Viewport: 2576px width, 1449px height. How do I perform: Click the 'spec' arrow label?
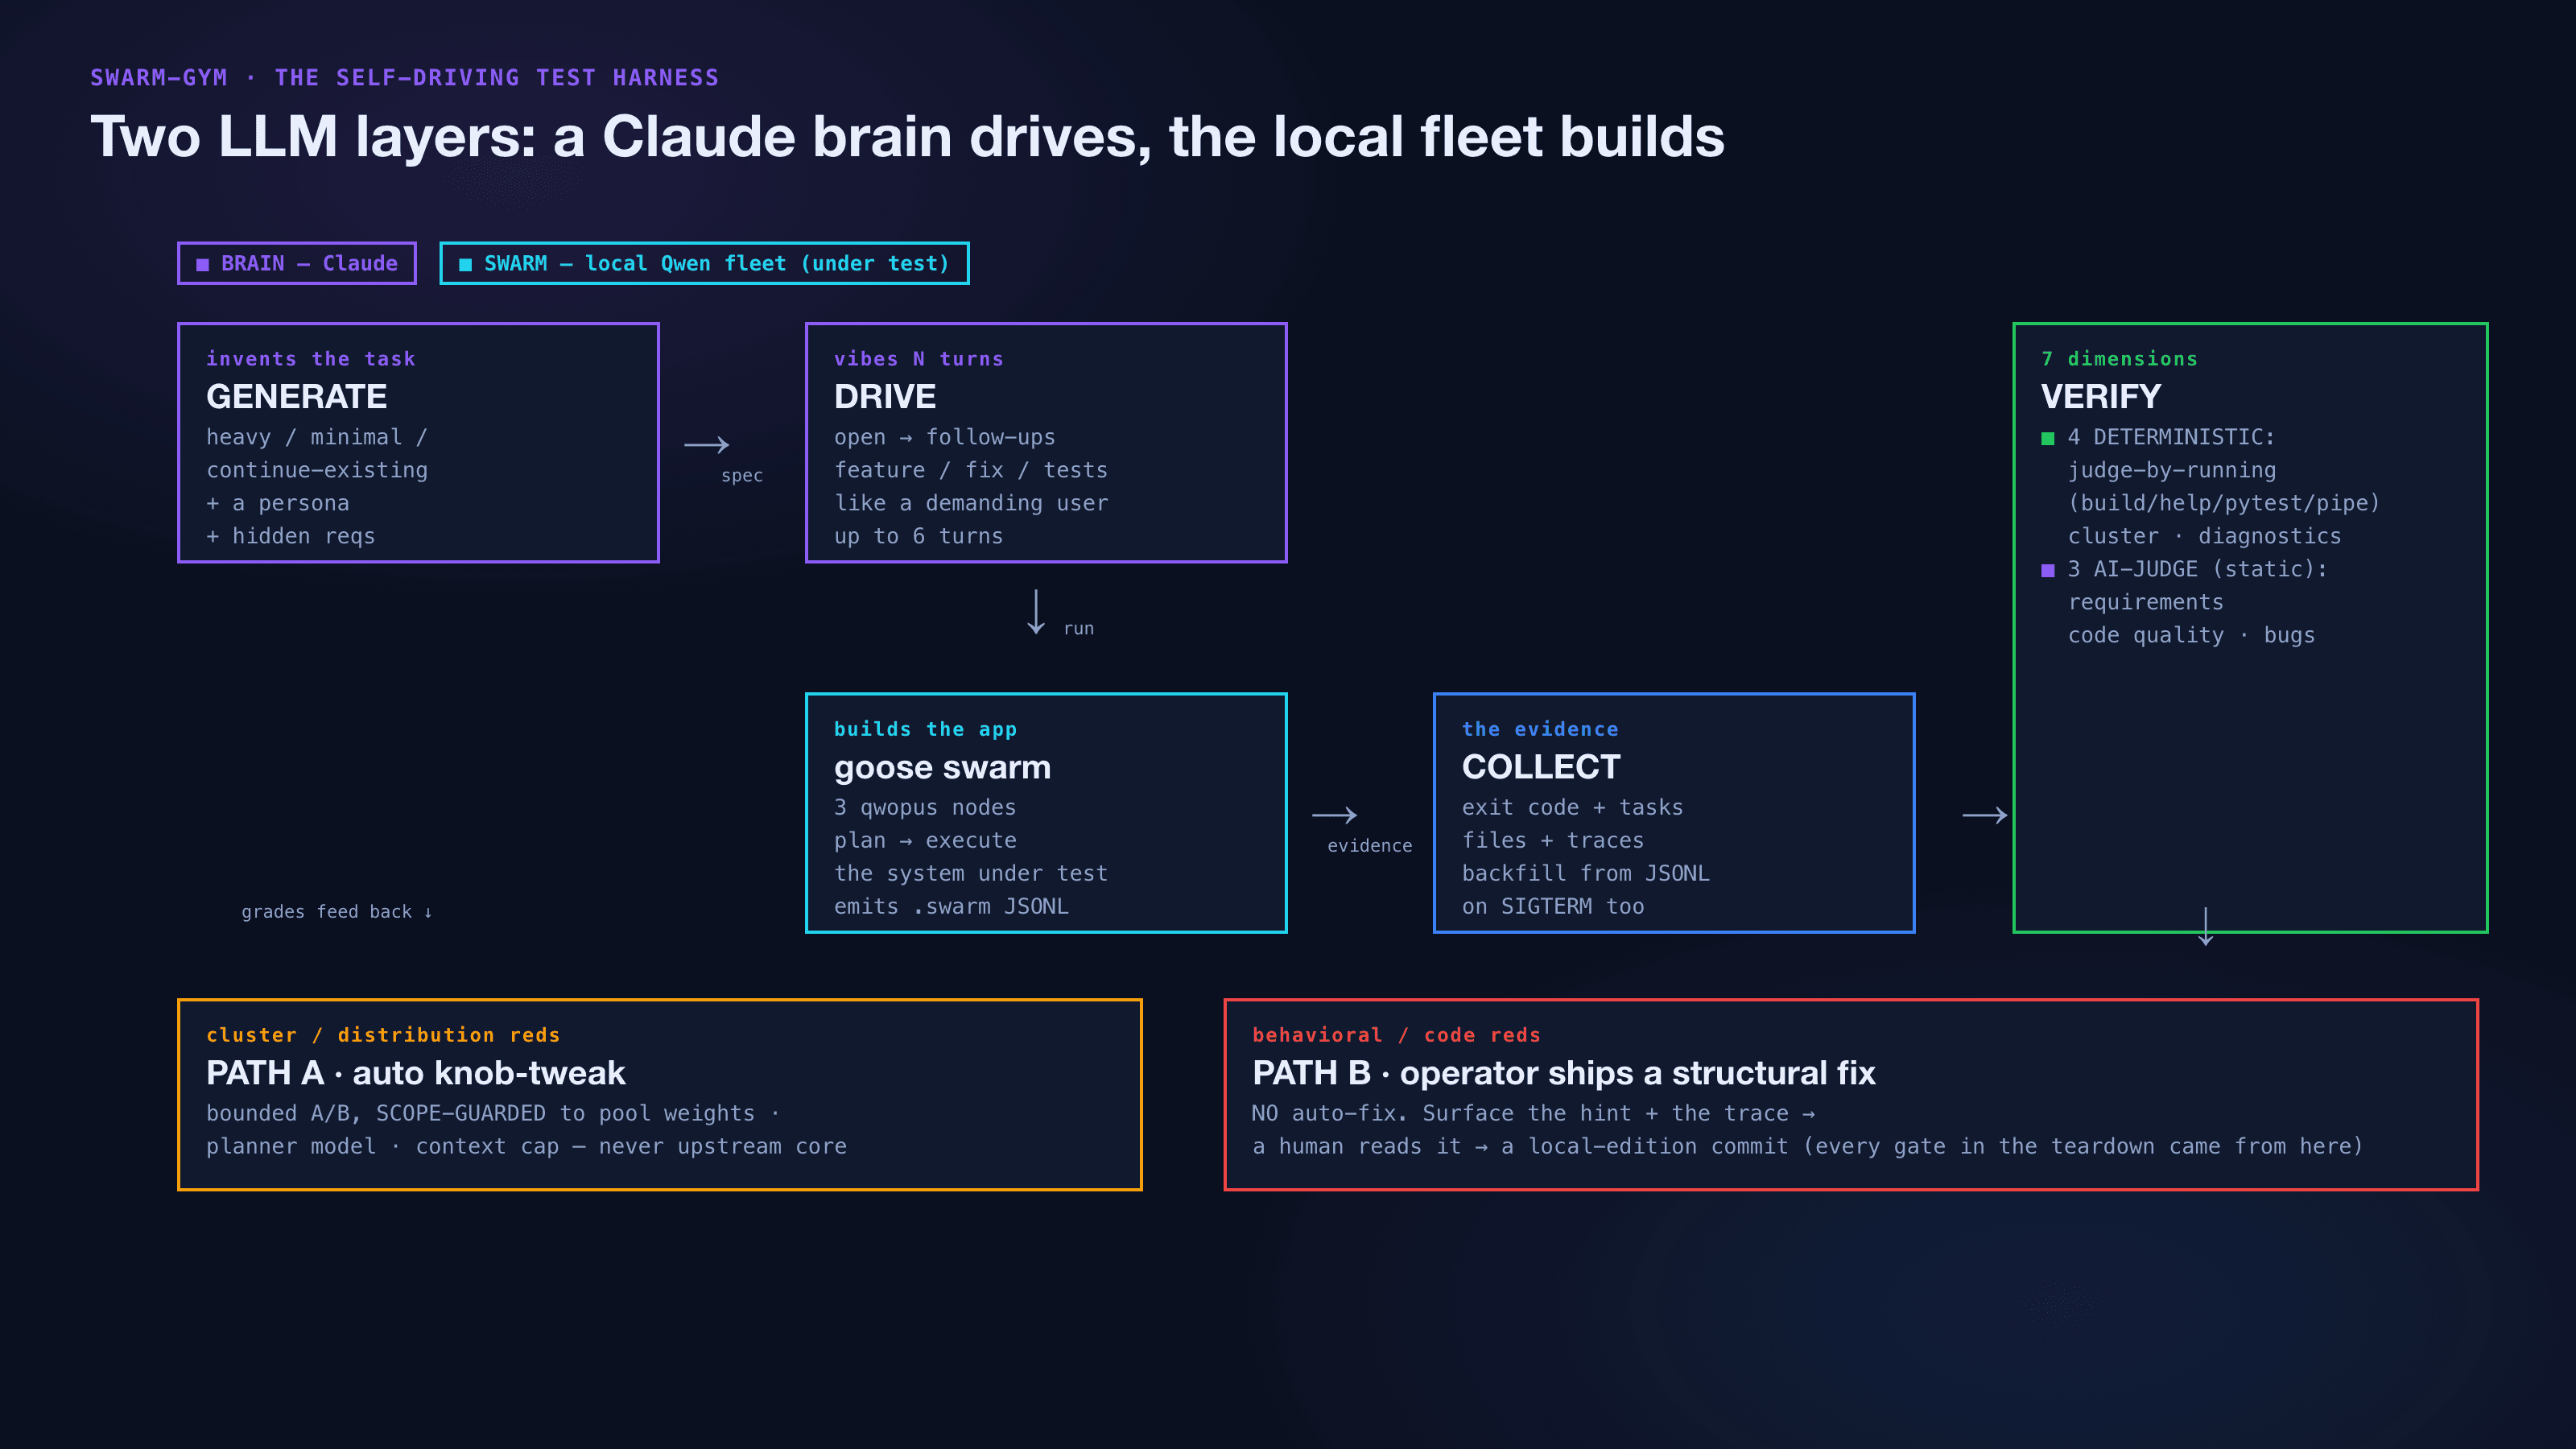(742, 476)
